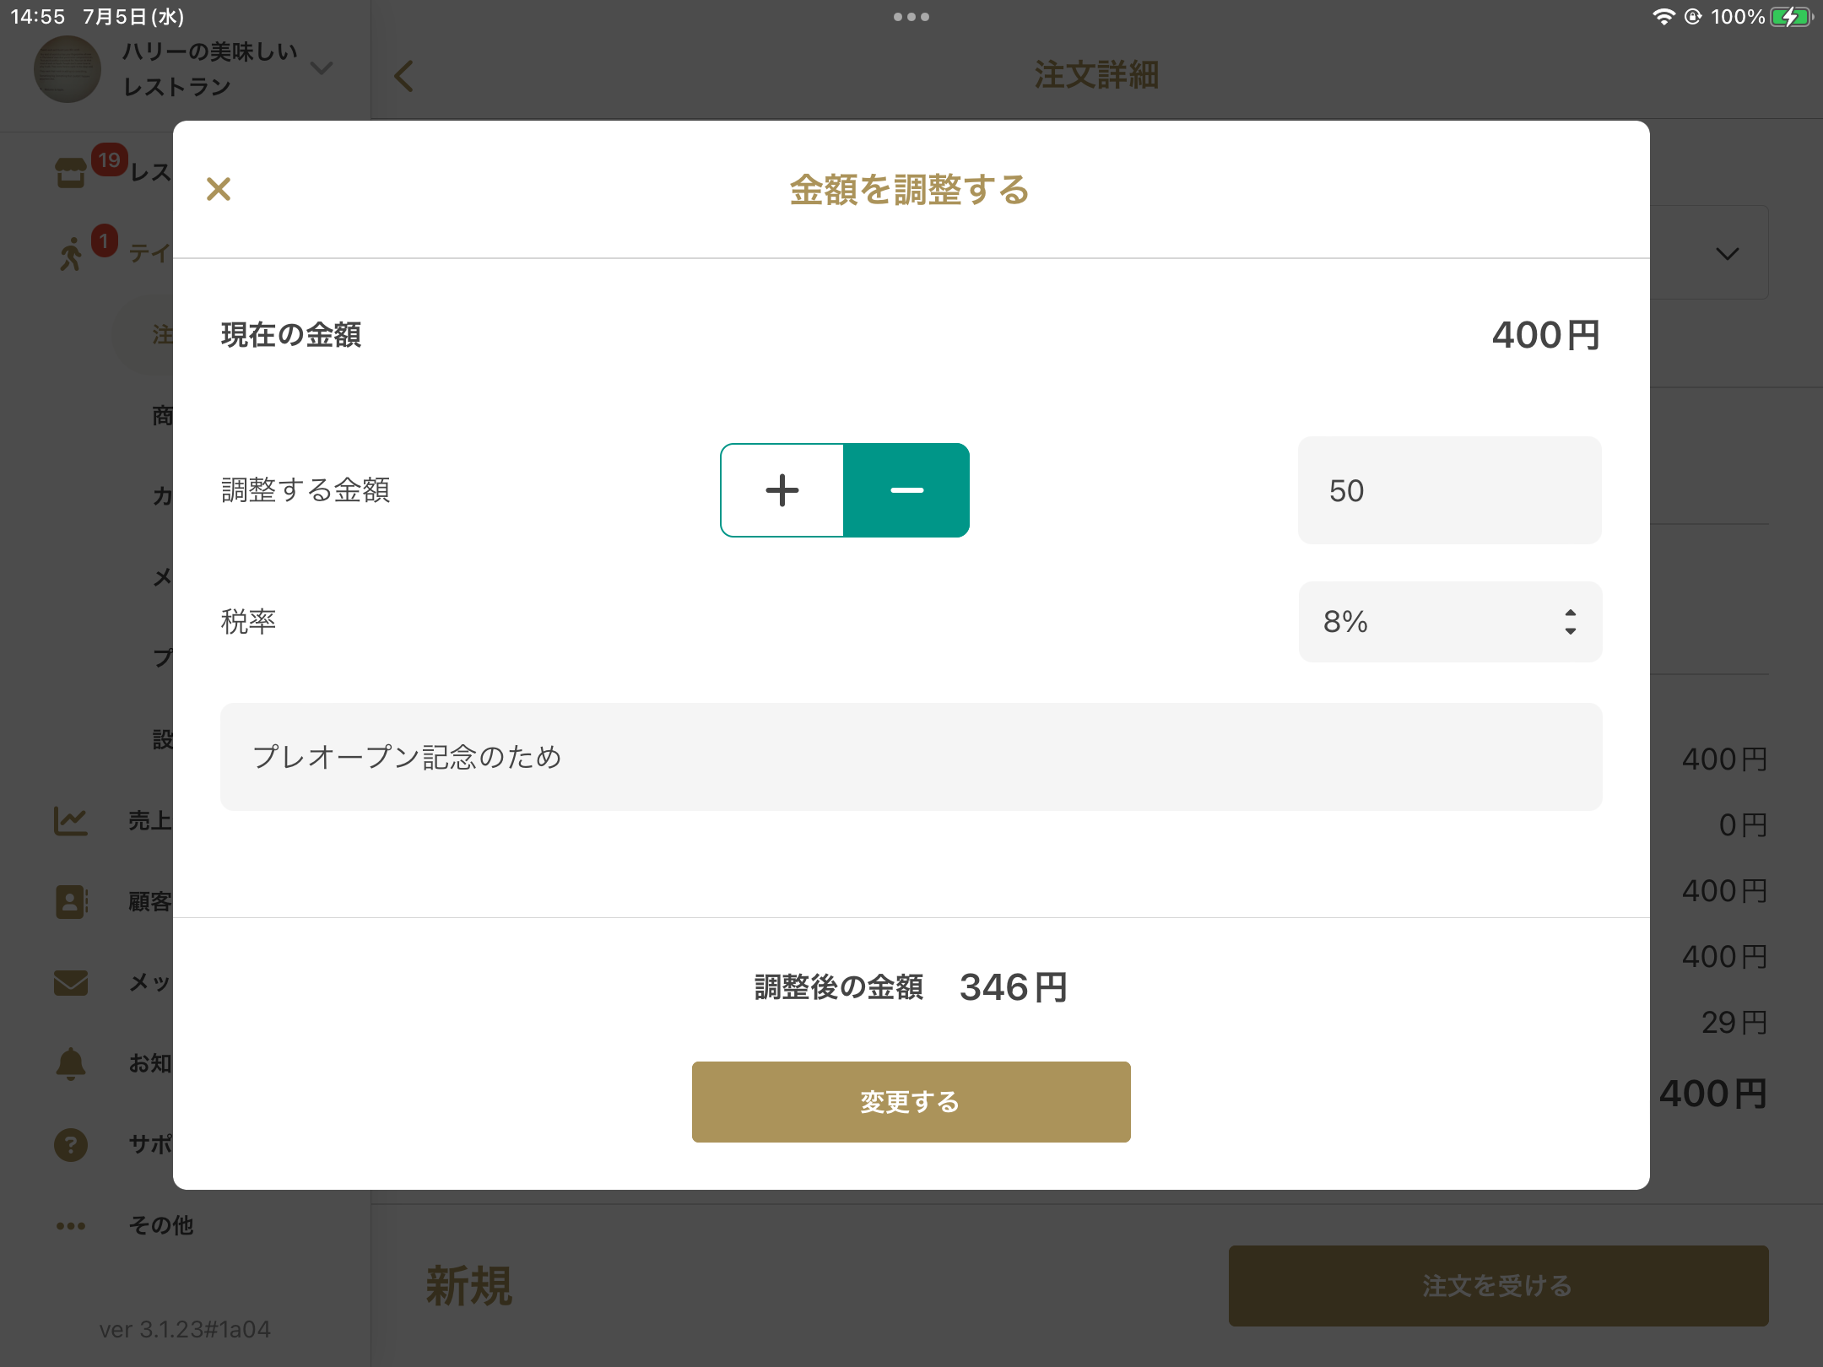1823x1367 pixels.
Task: Click the 注文を受ける button
Action: click(x=1498, y=1285)
